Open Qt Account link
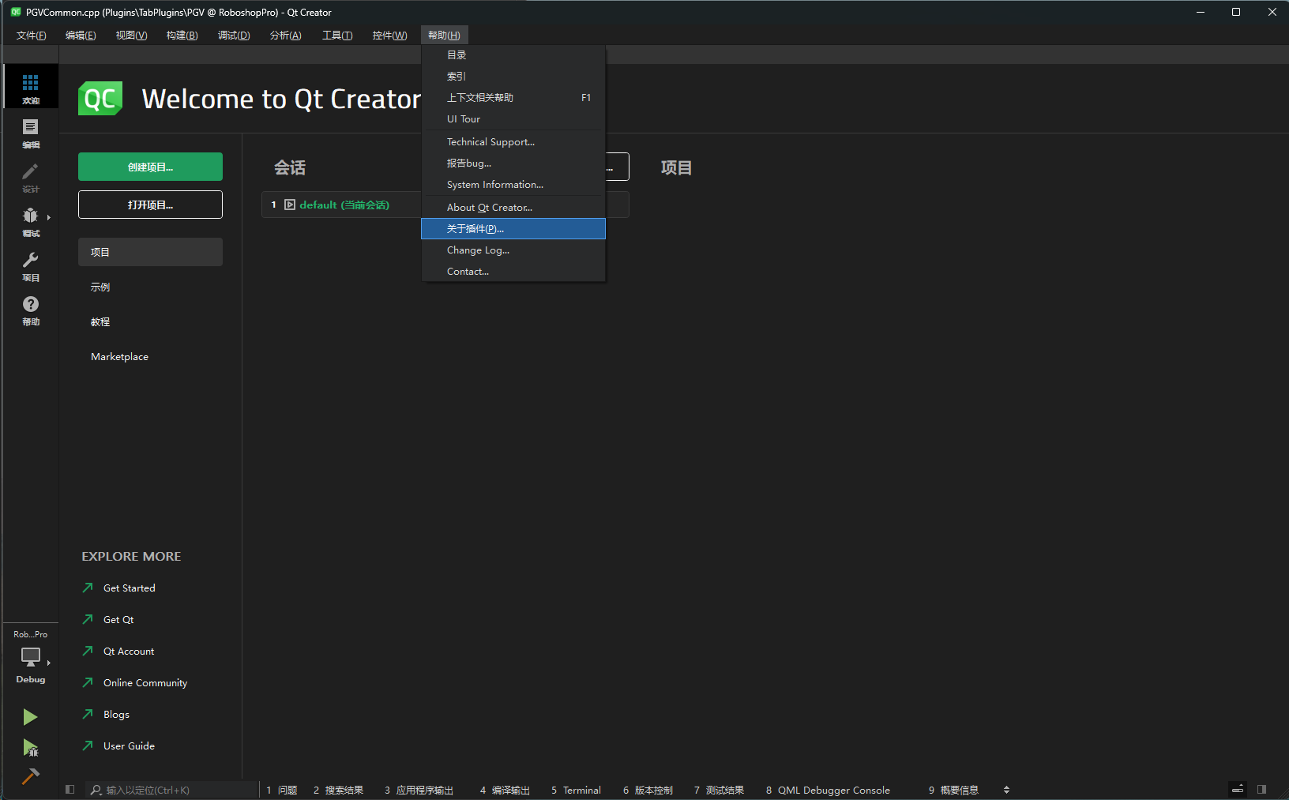Image resolution: width=1289 pixels, height=800 pixels. coord(118,651)
